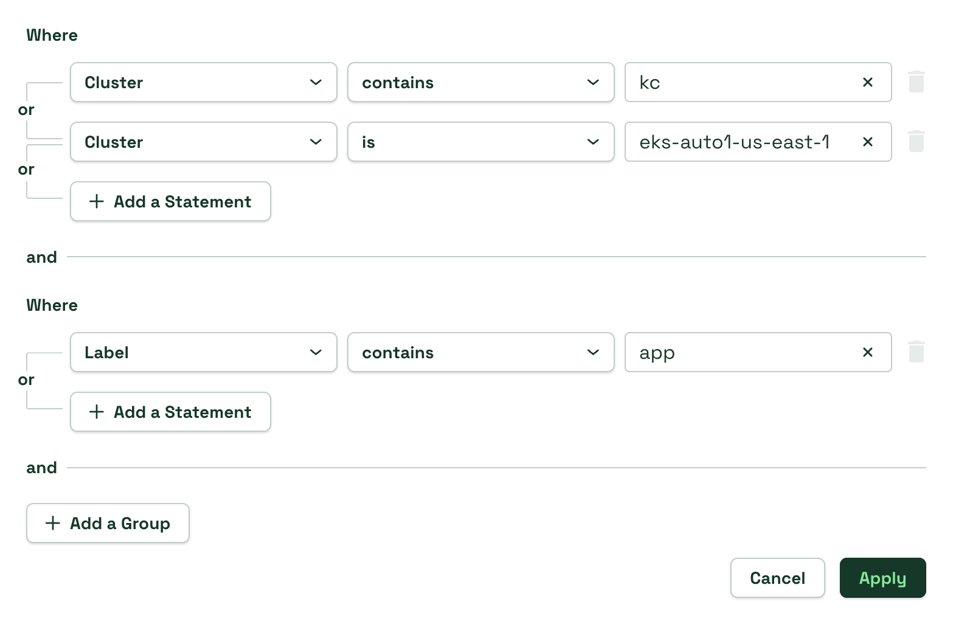Viewport: 956px width, 624px height.
Task: Open Cluster field dropdown in the kc row
Action: (x=203, y=82)
